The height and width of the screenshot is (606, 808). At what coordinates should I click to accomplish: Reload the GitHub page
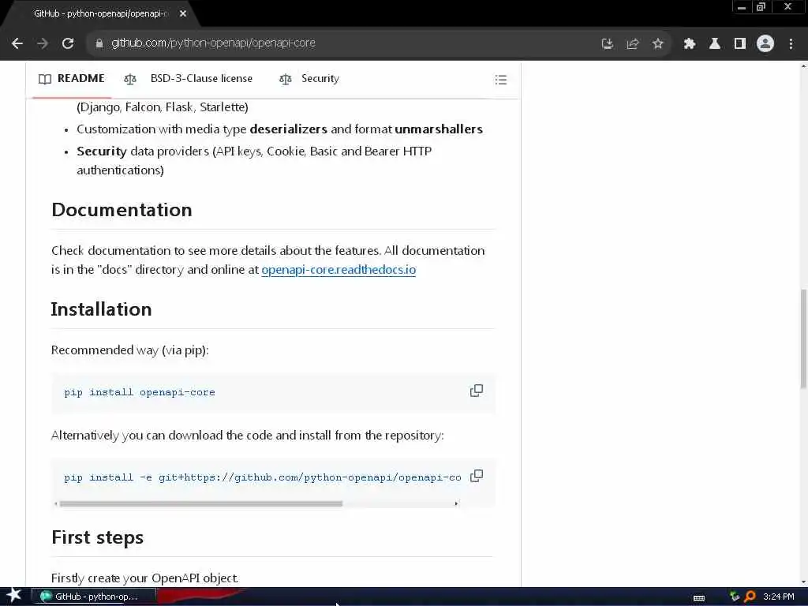(68, 43)
